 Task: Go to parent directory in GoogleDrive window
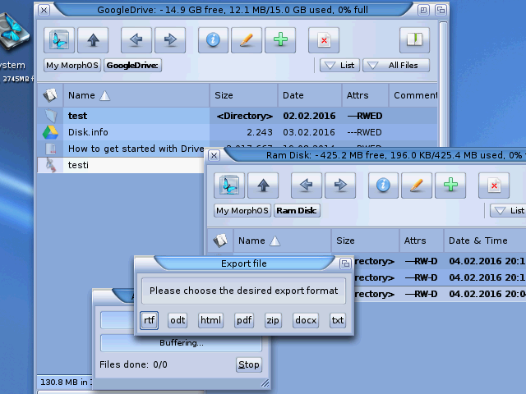93,40
